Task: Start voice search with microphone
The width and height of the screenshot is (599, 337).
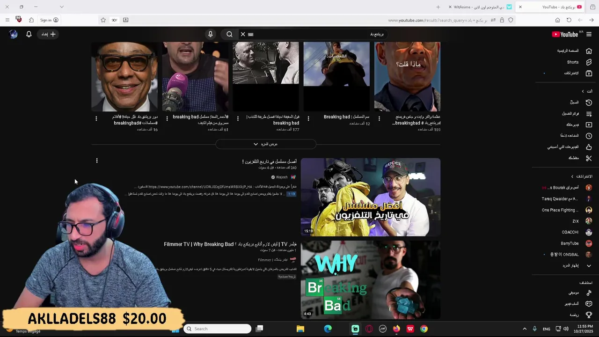Action: (210, 34)
